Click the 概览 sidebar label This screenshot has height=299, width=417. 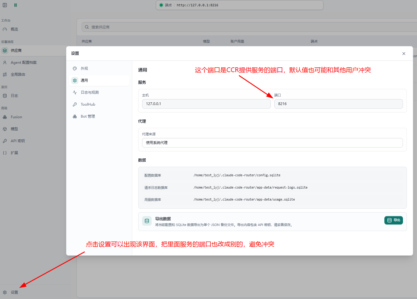click(14, 29)
